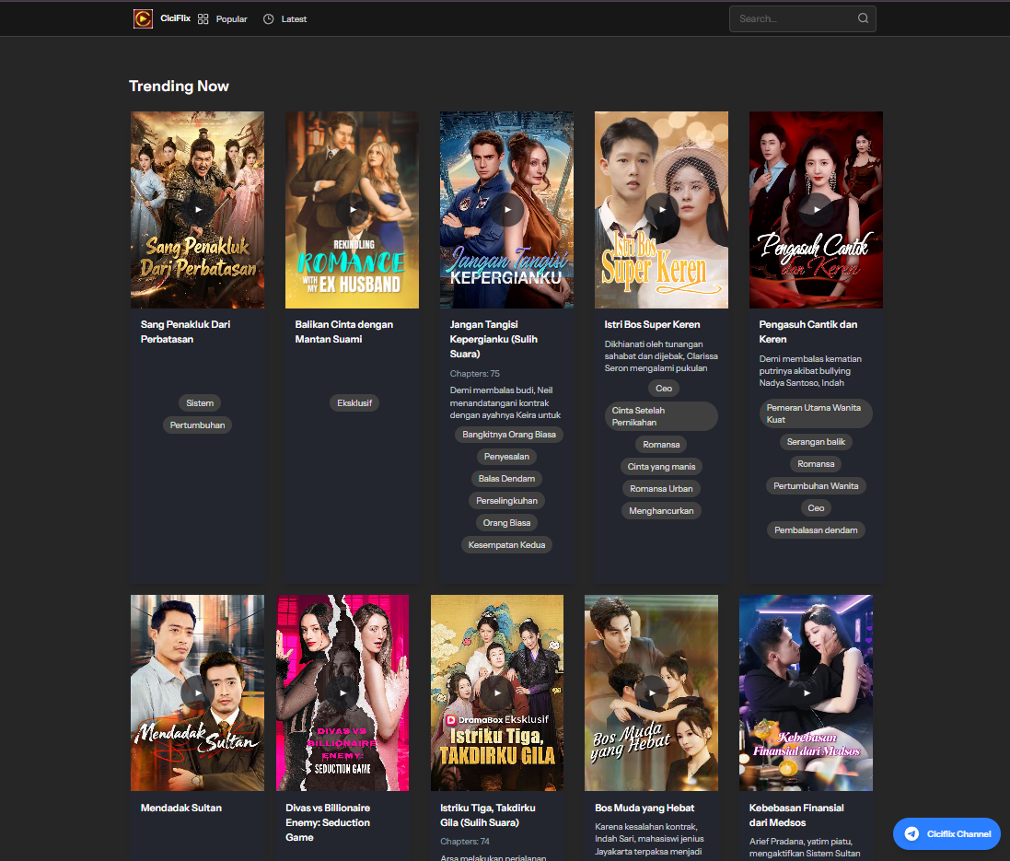Click the Cinta Setelah Pernikahan tag

pos(661,416)
